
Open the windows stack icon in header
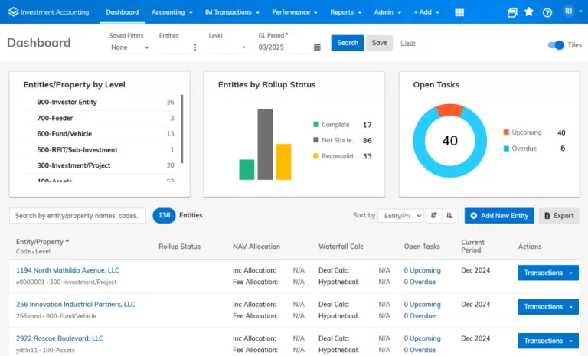[512, 12]
